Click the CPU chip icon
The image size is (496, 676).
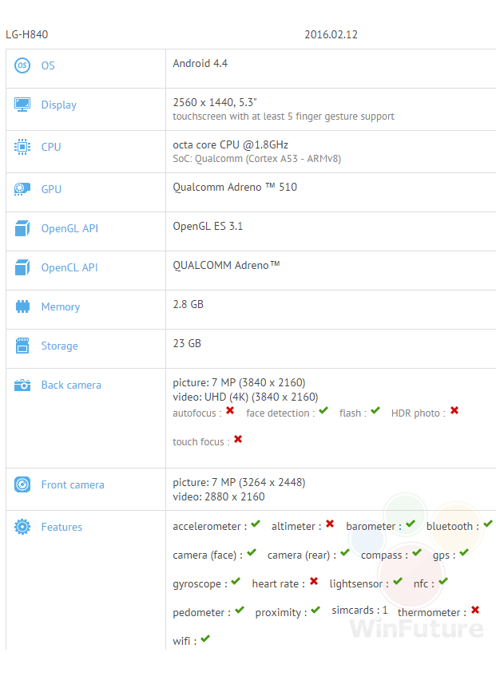coord(22,147)
